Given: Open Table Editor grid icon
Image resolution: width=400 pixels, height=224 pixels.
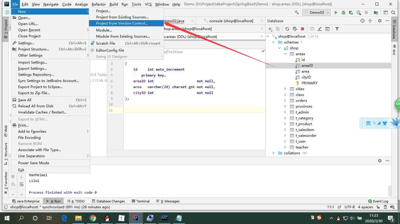Looking at the screenshot, I should [312, 29].
